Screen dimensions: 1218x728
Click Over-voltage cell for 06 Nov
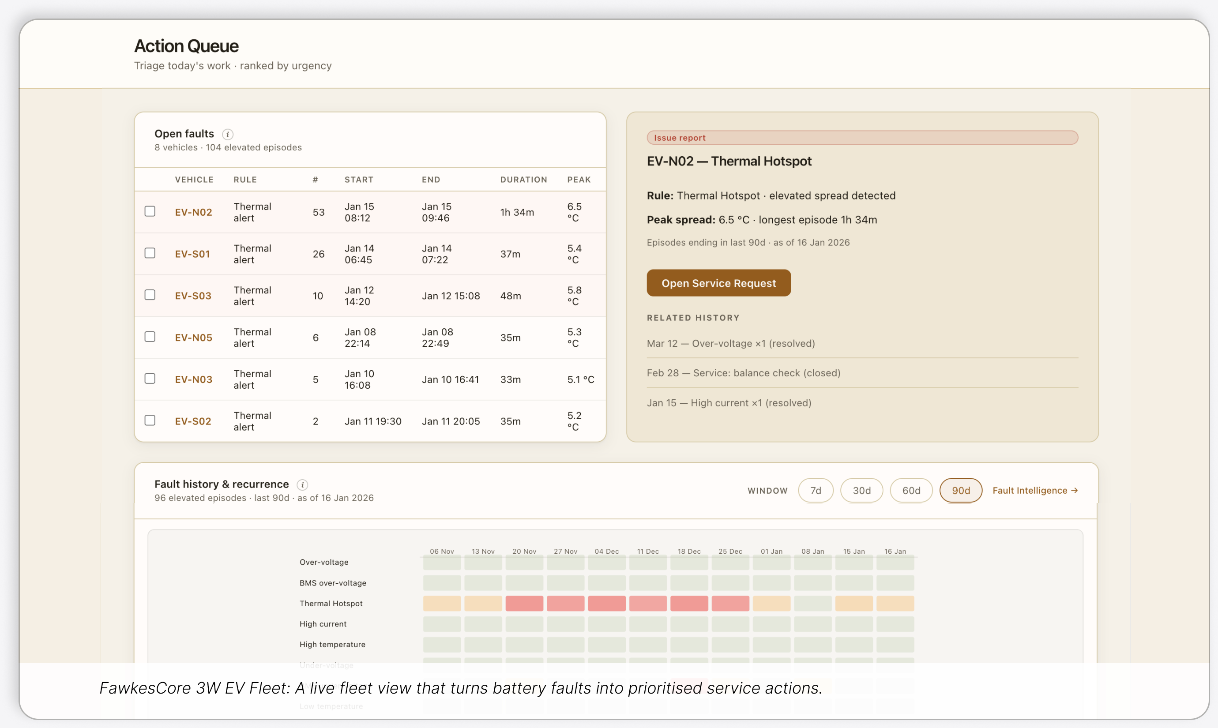click(442, 562)
